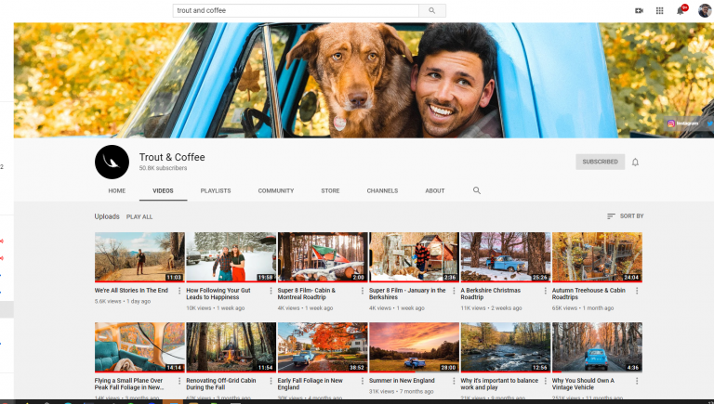
Task: Toggle the channel notification bell
Action: pyautogui.click(x=636, y=162)
